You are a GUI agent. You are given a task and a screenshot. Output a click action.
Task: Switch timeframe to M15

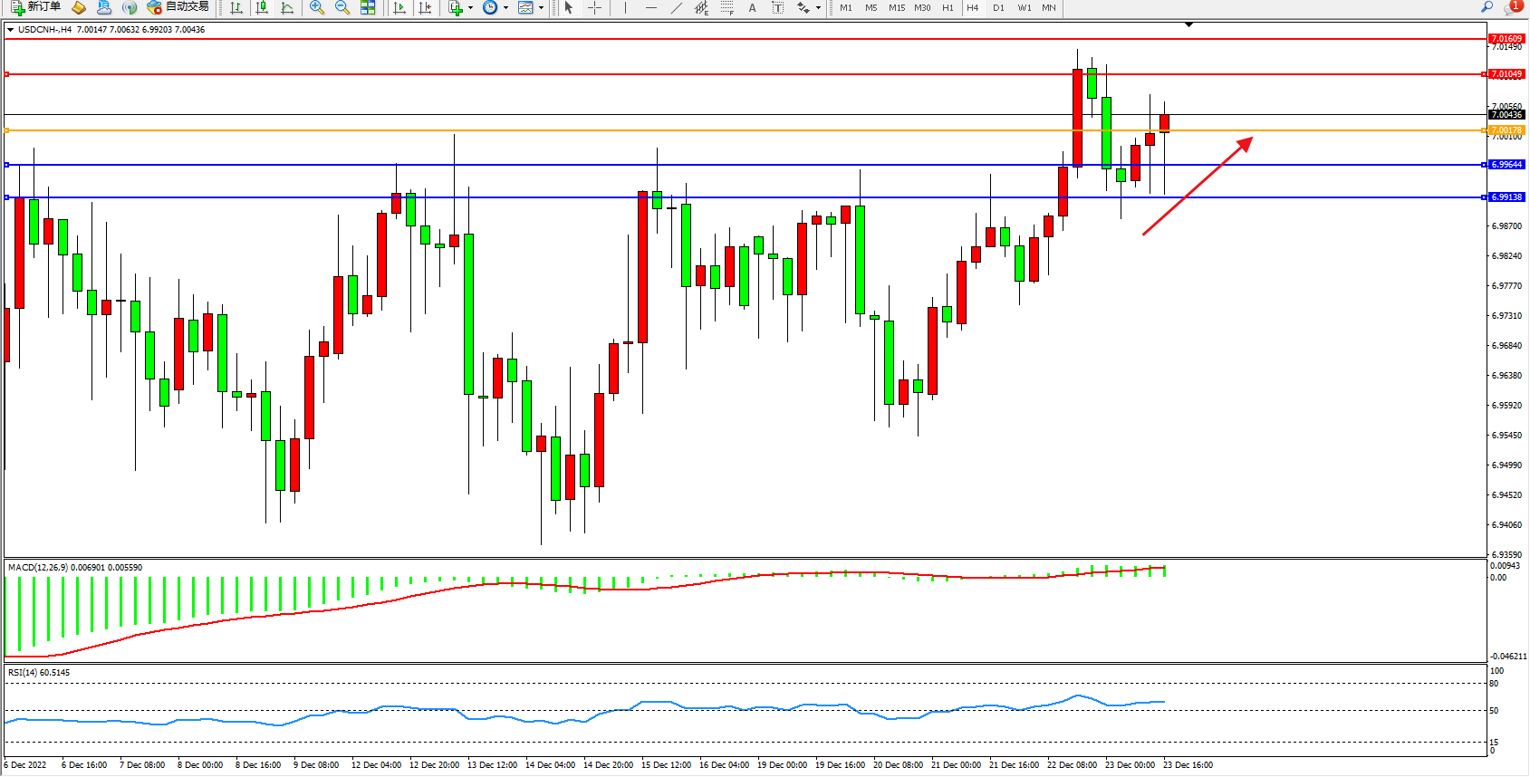coord(897,7)
